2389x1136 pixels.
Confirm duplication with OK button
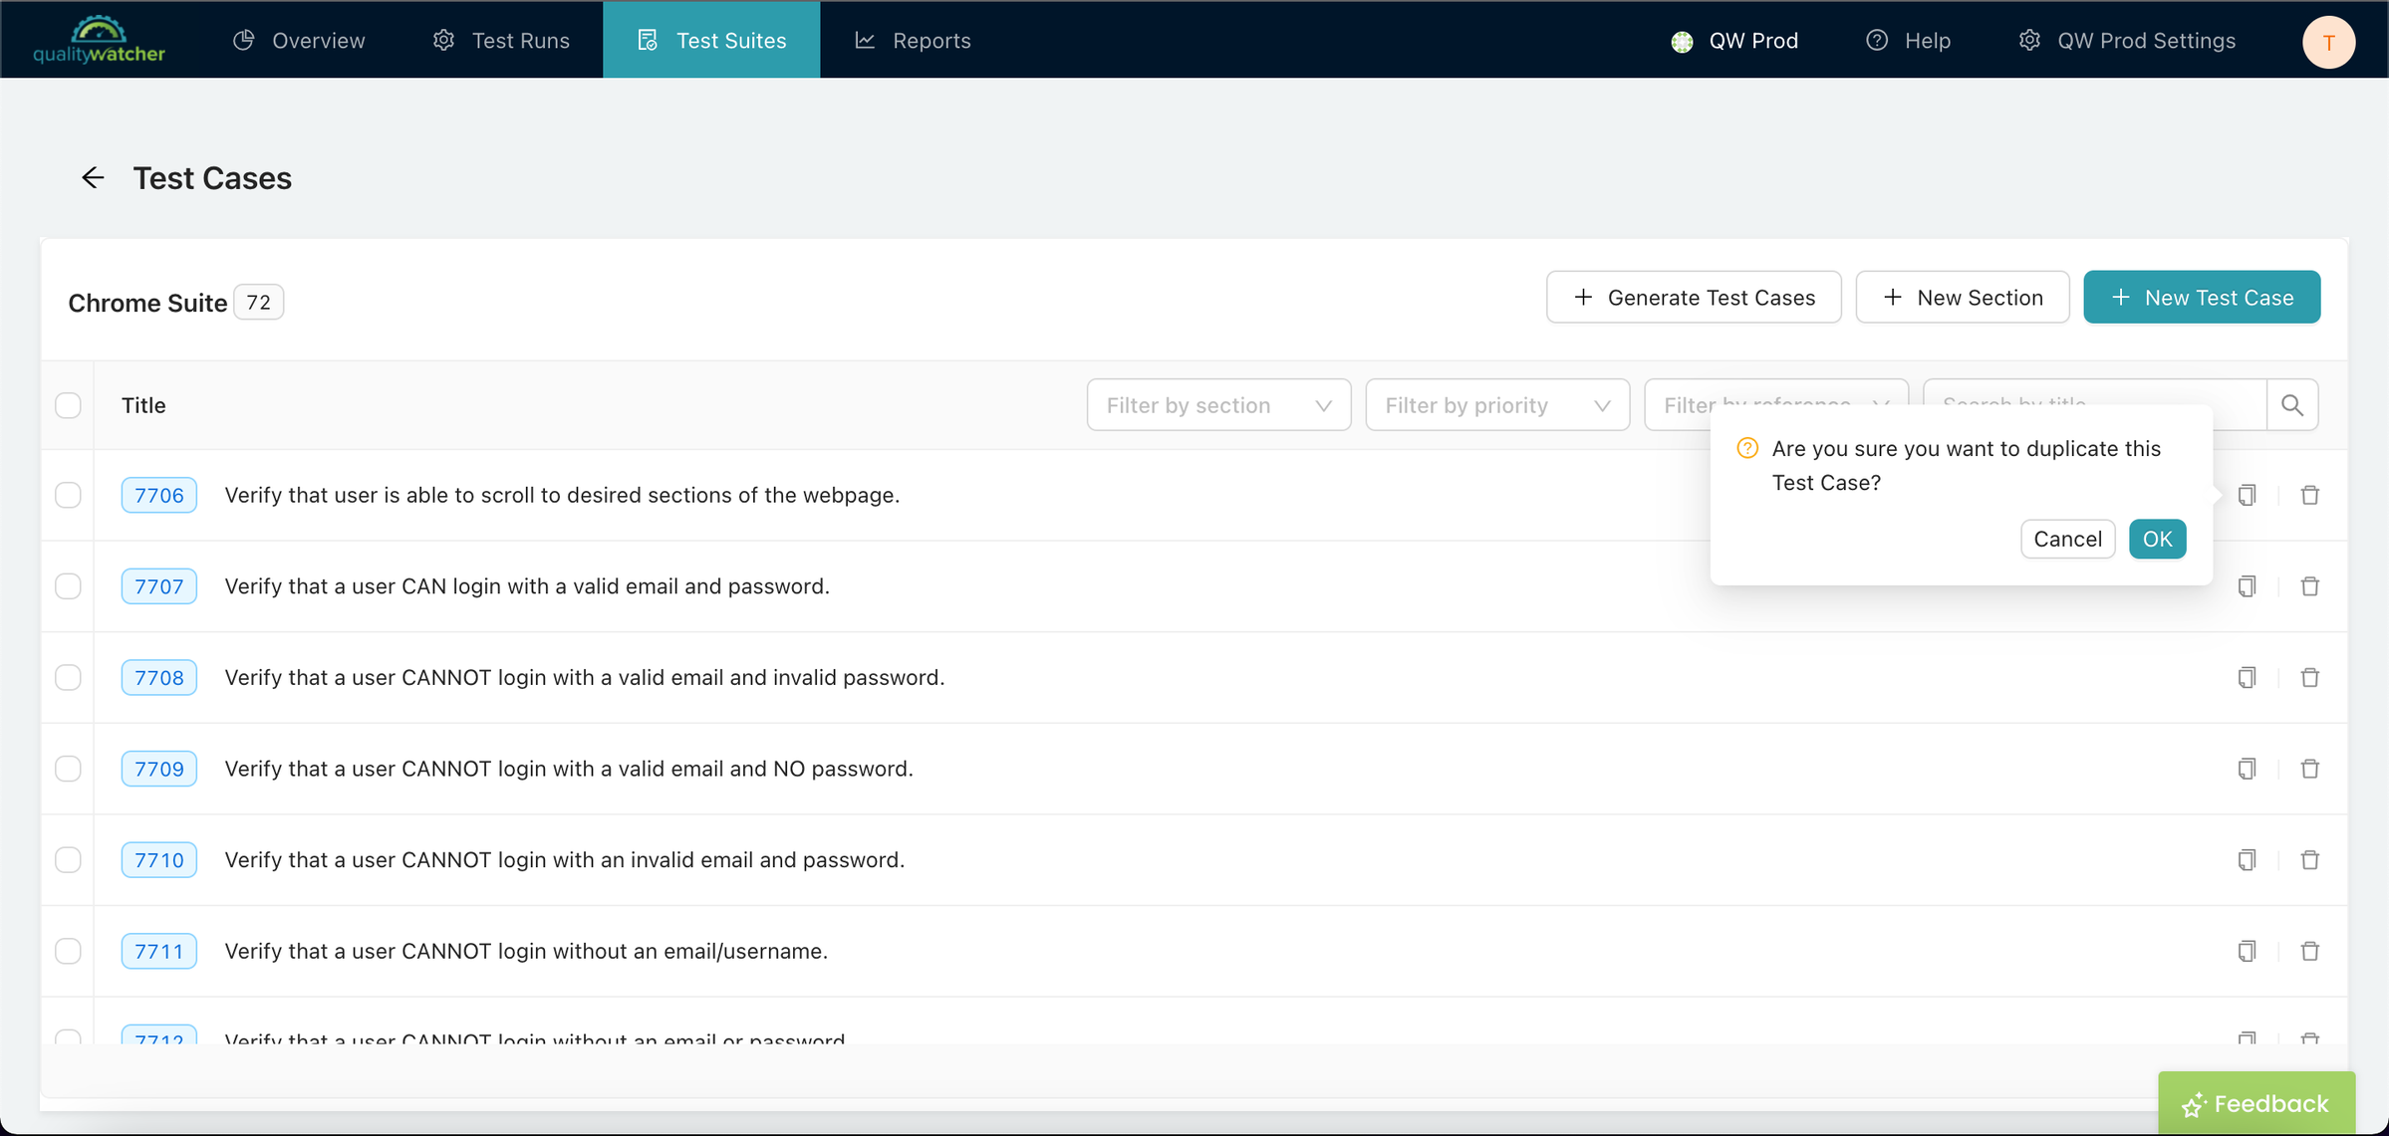[2157, 539]
